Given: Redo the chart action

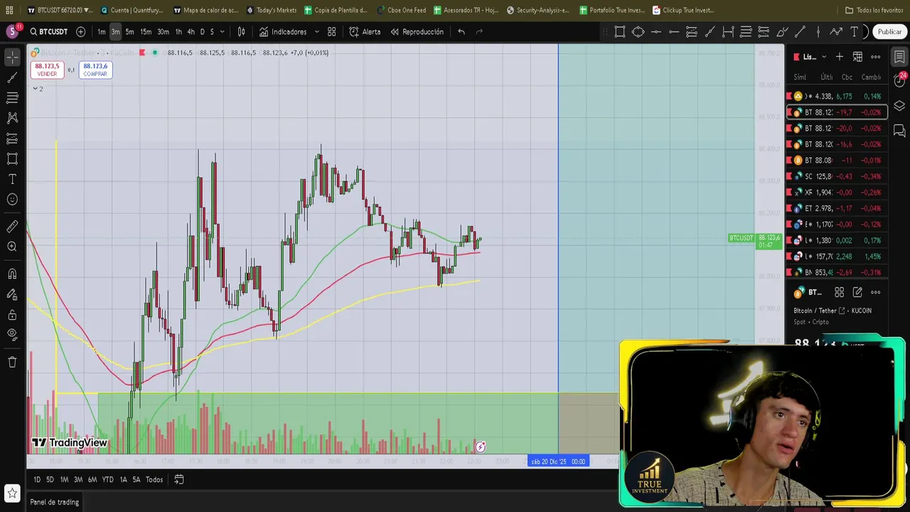Looking at the screenshot, I should (x=479, y=32).
